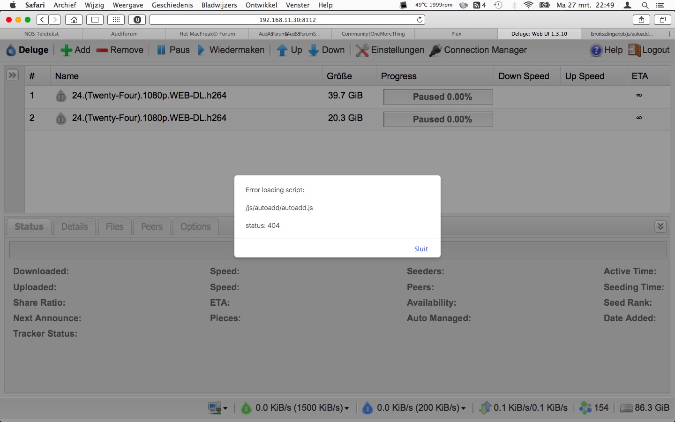
Task: Switch to Audiforum tab
Action: point(124,34)
